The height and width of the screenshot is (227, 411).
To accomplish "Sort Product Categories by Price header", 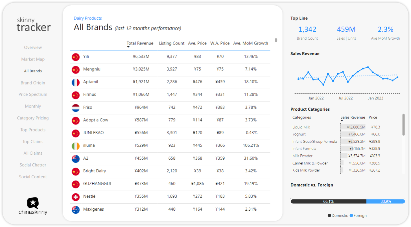I will pyautogui.click(x=373, y=117).
